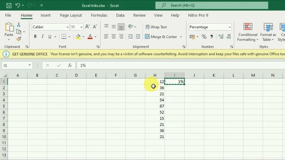Screen dimensions: 285x160
Task: Click the Format Painter brush icon
Action: pos(19,39)
